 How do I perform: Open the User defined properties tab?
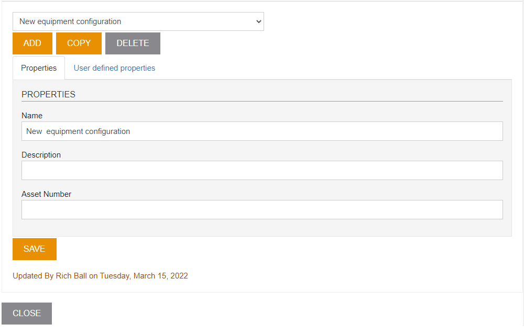pos(114,68)
